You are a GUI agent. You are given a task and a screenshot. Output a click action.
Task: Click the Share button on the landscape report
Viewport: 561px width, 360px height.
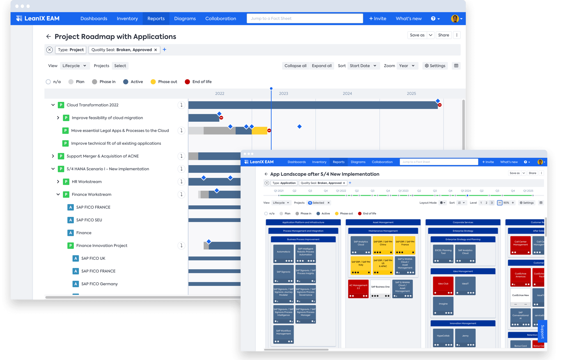pyautogui.click(x=532, y=173)
